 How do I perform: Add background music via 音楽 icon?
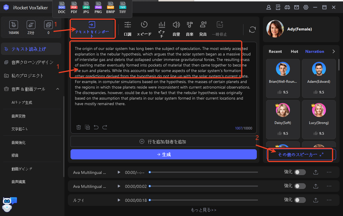[189, 29]
